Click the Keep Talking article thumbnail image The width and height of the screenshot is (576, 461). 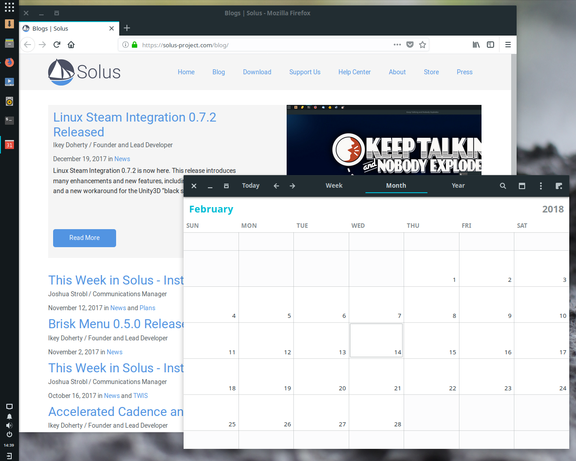pyautogui.click(x=384, y=140)
